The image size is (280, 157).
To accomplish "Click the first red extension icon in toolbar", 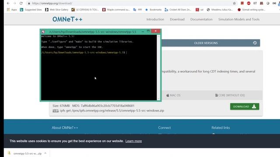I will 242,3.
